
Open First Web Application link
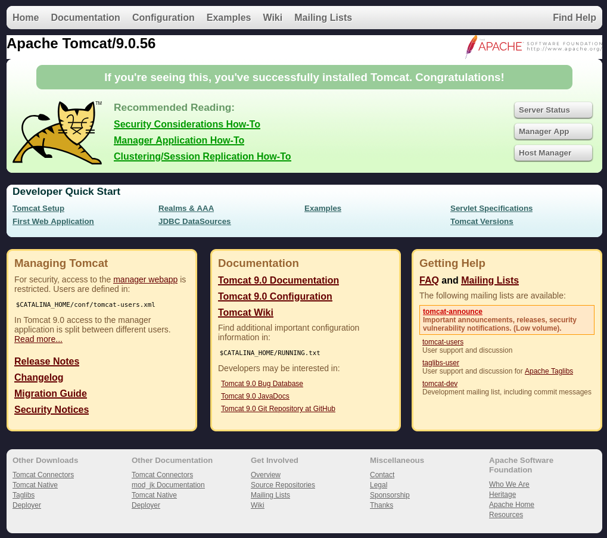coord(53,222)
